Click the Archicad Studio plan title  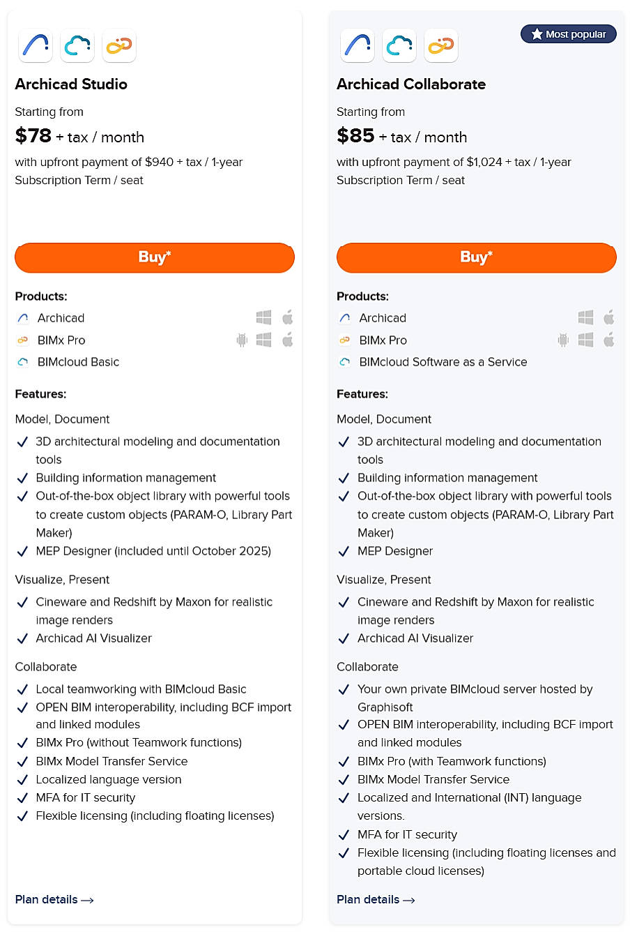[71, 84]
